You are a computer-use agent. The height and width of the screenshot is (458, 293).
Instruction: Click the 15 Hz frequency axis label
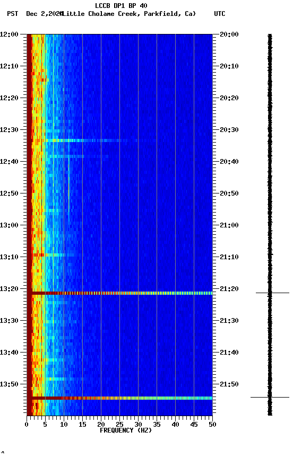pyautogui.click(x=82, y=425)
